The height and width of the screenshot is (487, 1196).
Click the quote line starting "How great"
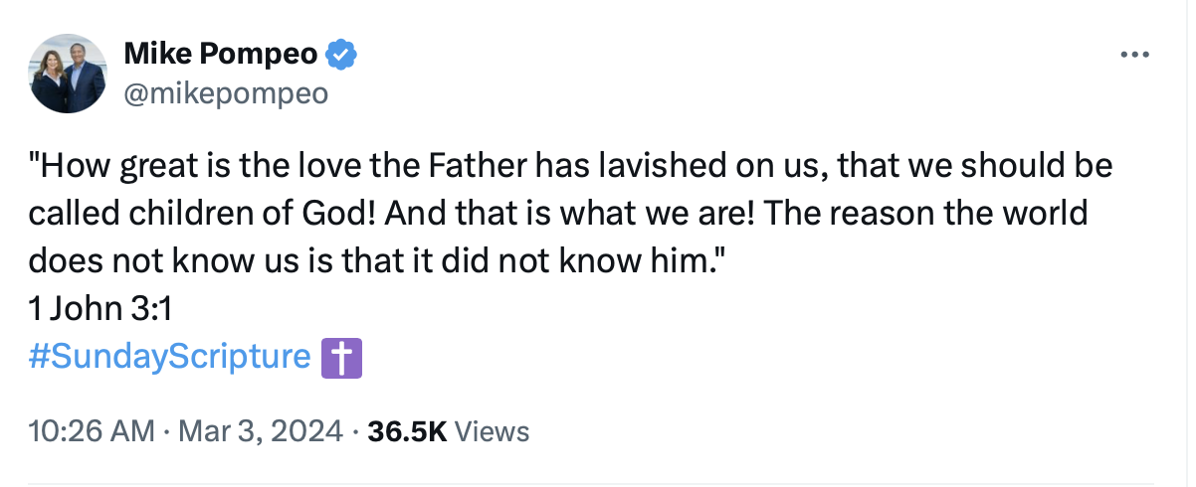(x=570, y=166)
